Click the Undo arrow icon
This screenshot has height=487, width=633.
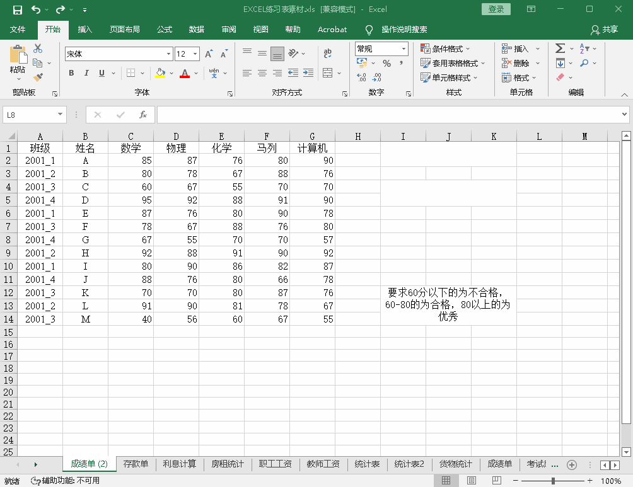35,9
